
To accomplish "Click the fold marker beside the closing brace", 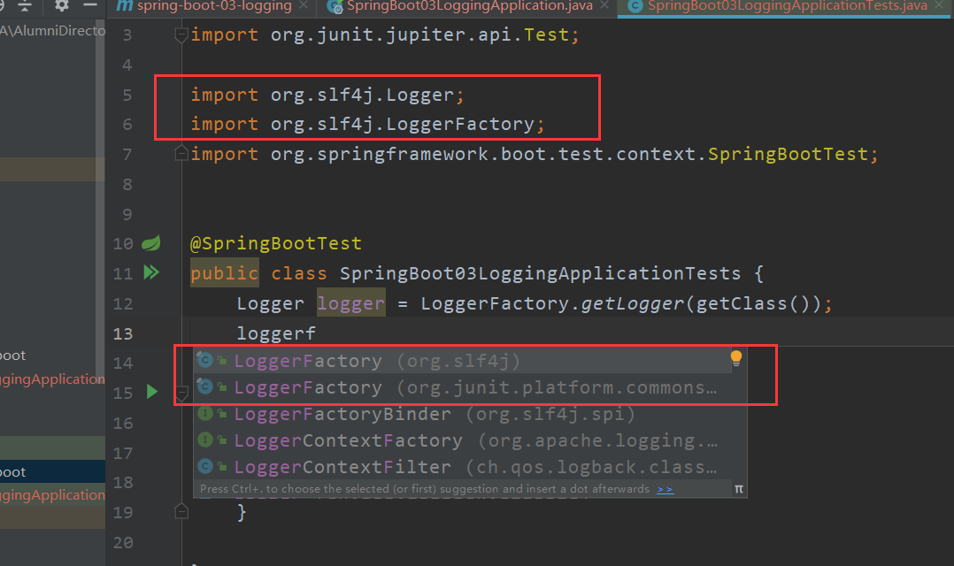I will pyautogui.click(x=181, y=511).
